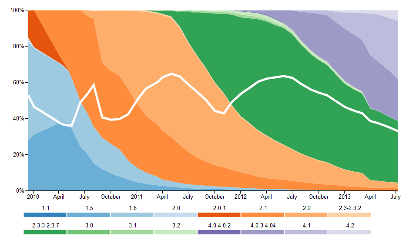Image resolution: width=409 pixels, height=237 pixels.
Task: Click the 4.0.3-4.04 legend color swatch
Action: (x=263, y=232)
